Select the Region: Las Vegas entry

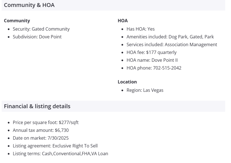pos(145,90)
